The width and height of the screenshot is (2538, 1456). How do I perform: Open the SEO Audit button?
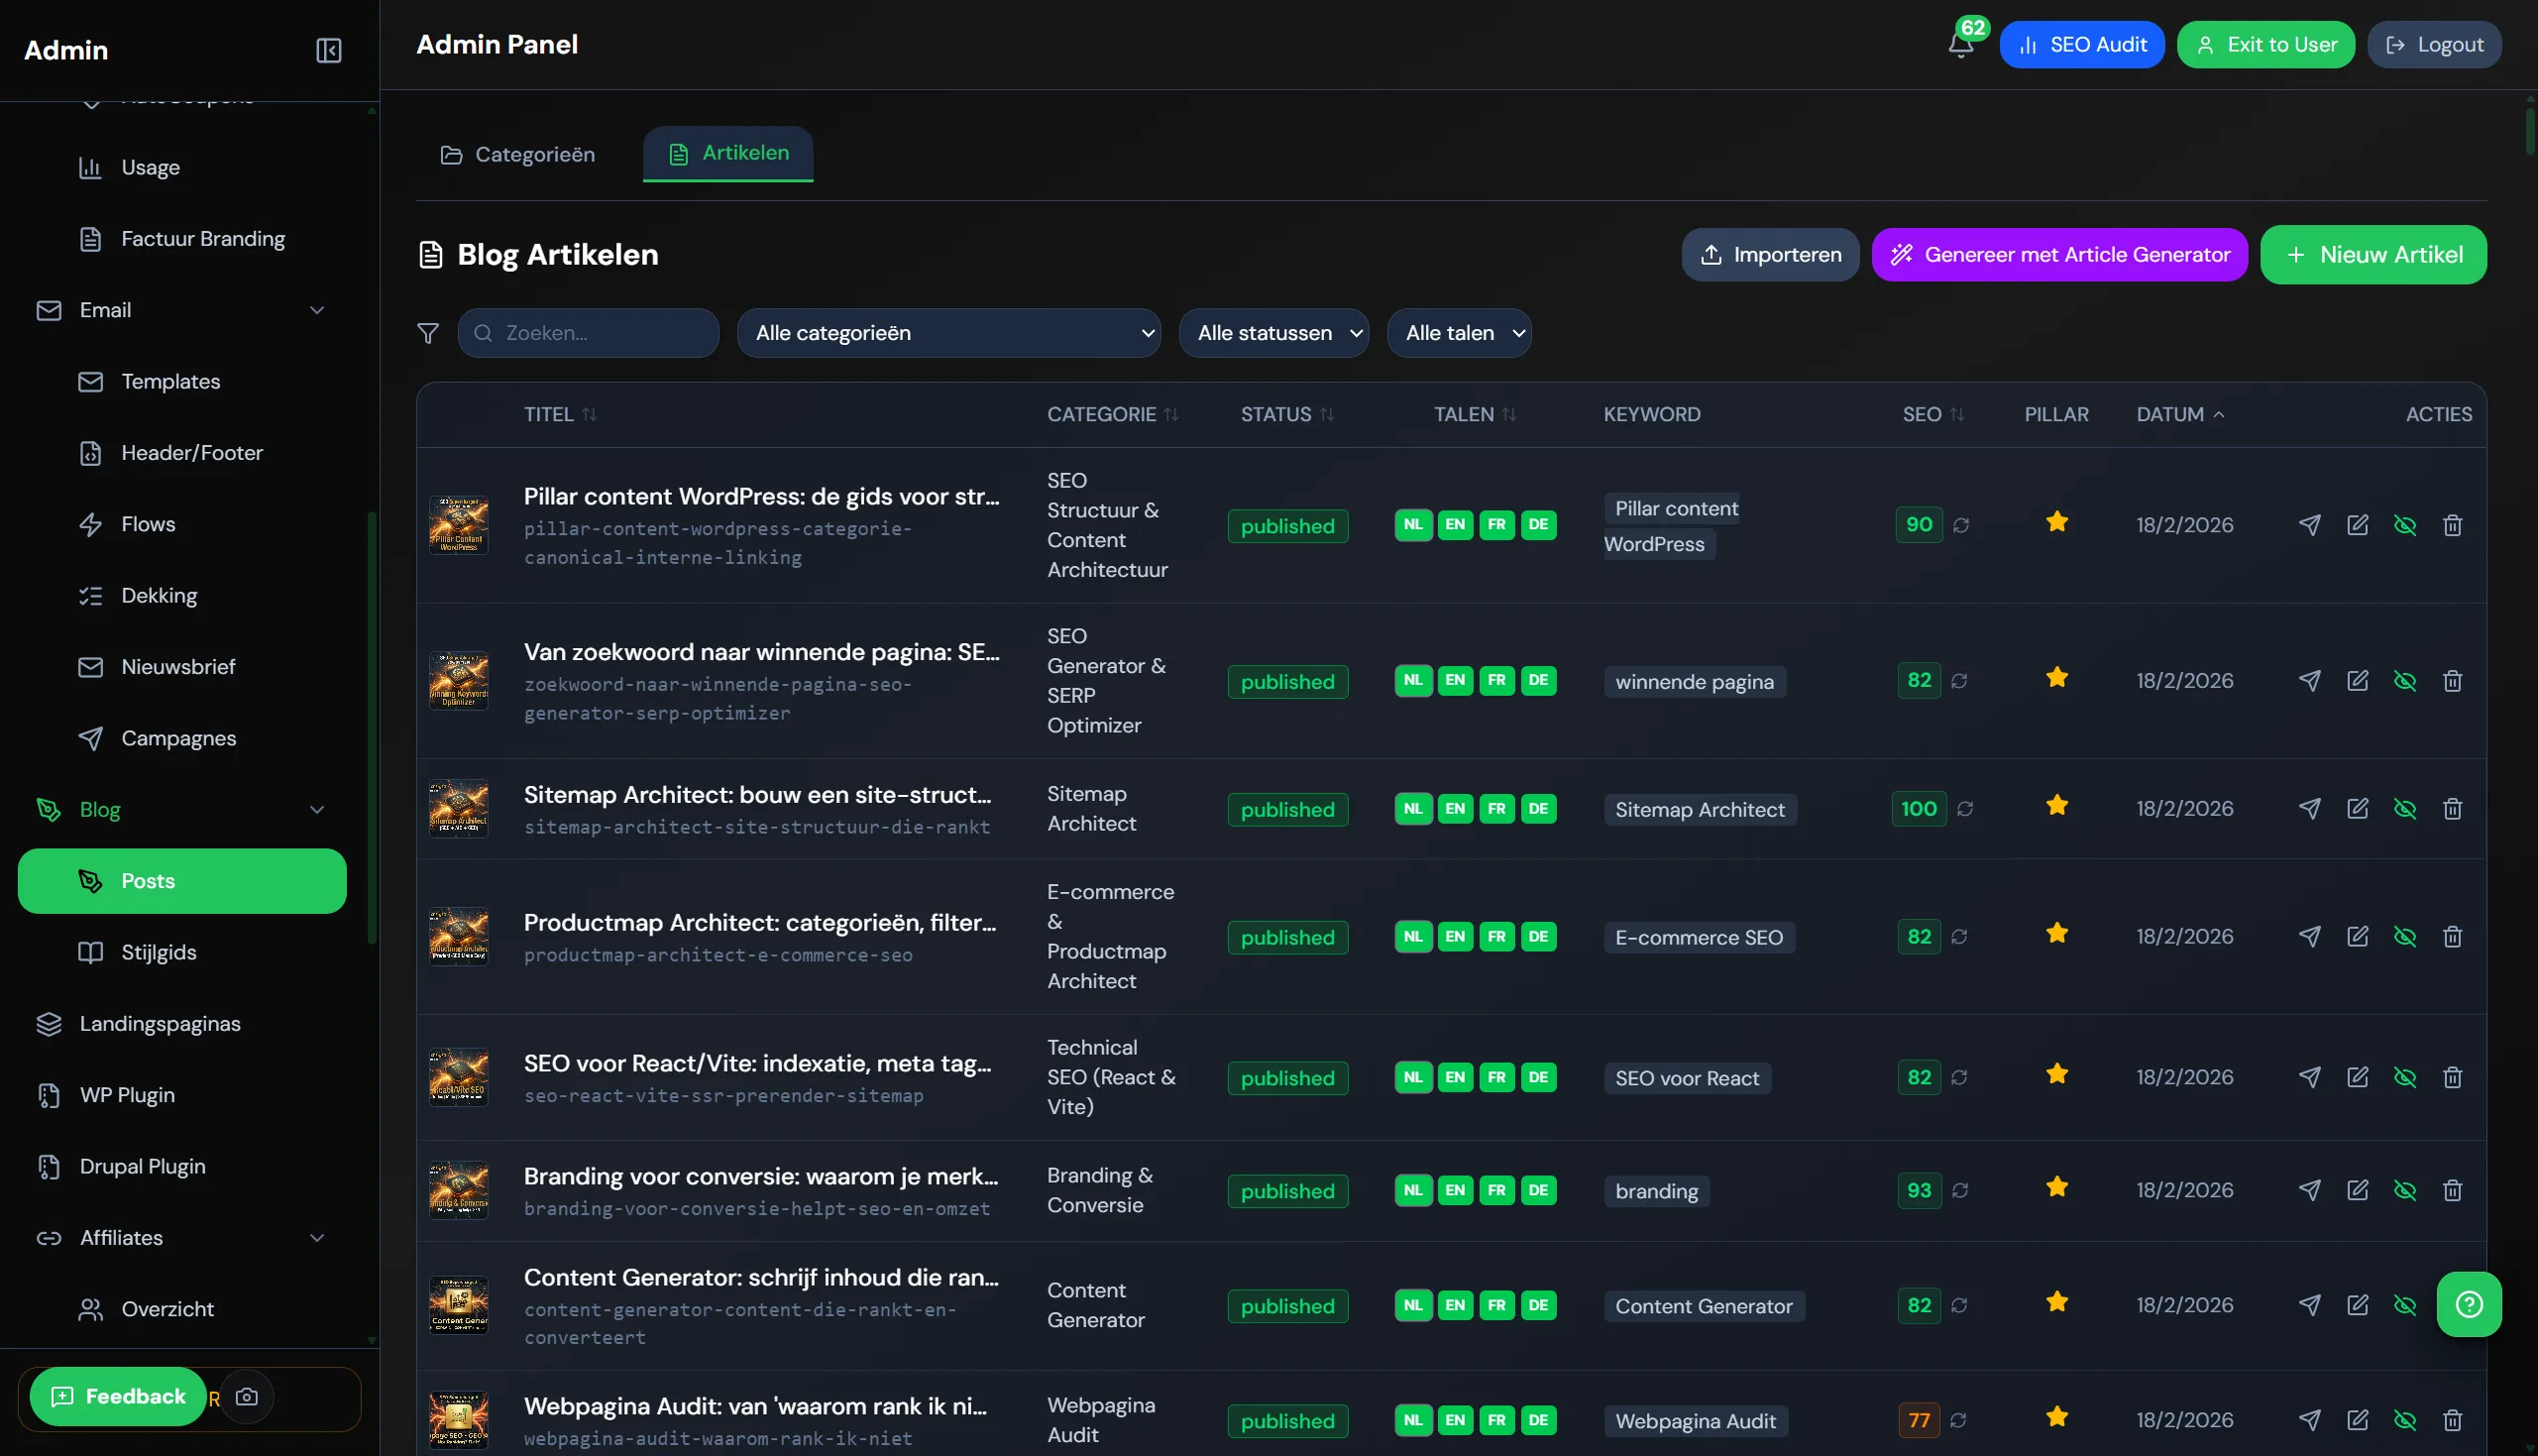click(x=2082, y=45)
